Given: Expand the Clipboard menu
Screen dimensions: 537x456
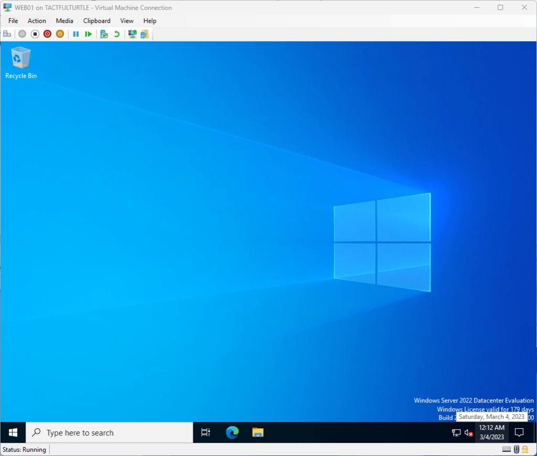Looking at the screenshot, I should pos(96,21).
